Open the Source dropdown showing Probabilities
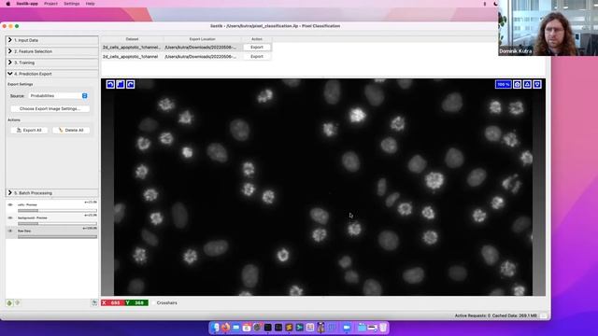 [58, 95]
